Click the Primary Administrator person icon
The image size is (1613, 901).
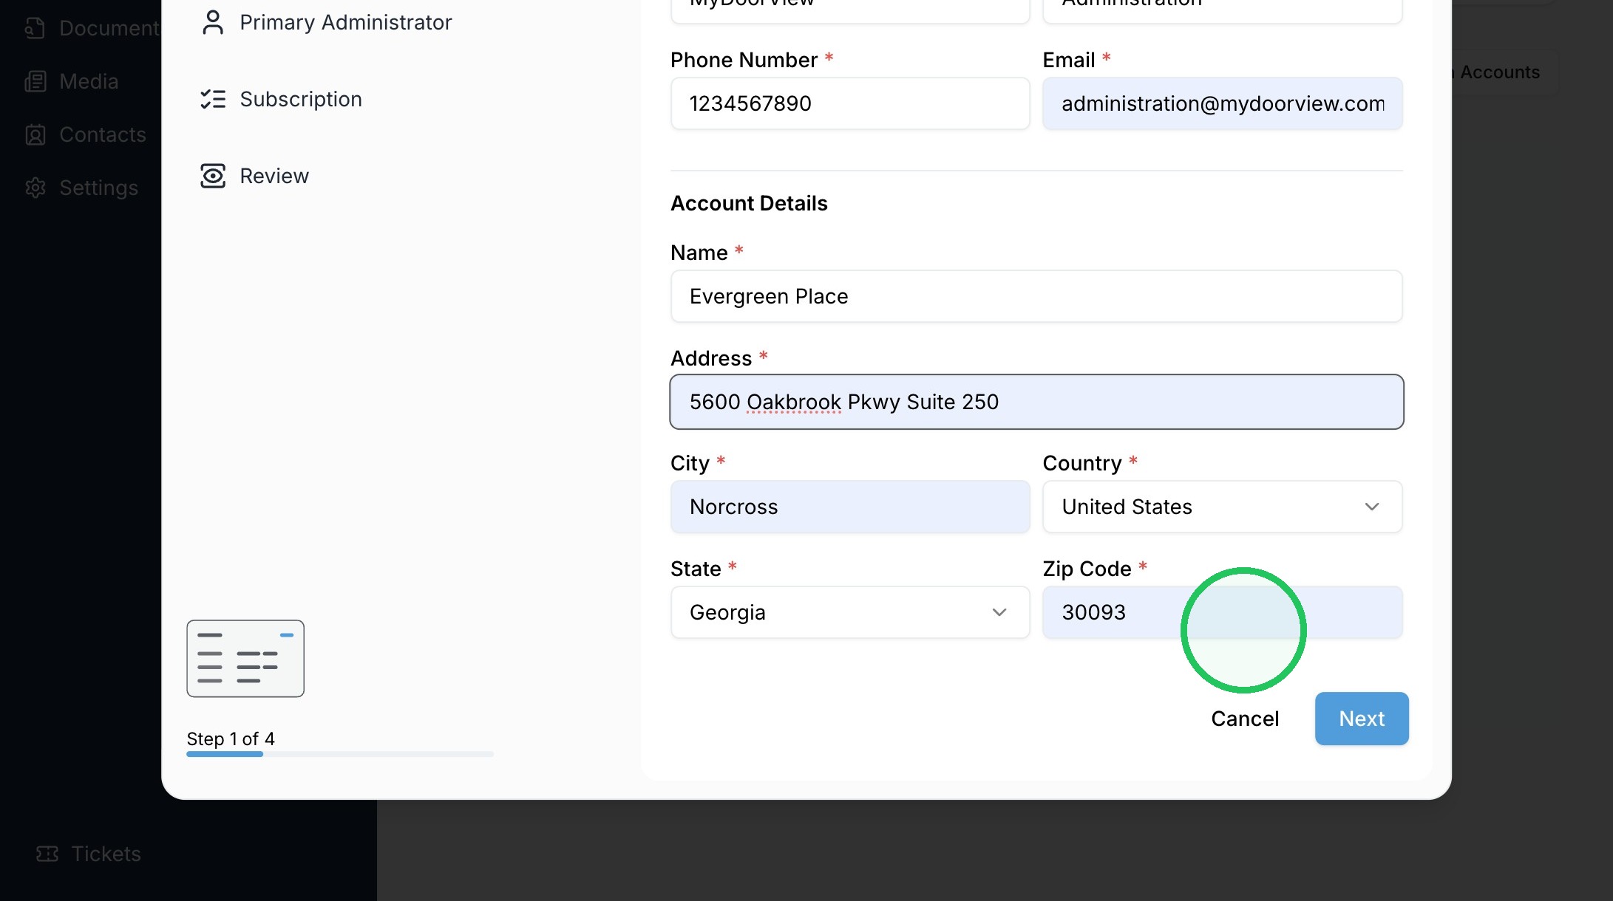click(x=213, y=22)
